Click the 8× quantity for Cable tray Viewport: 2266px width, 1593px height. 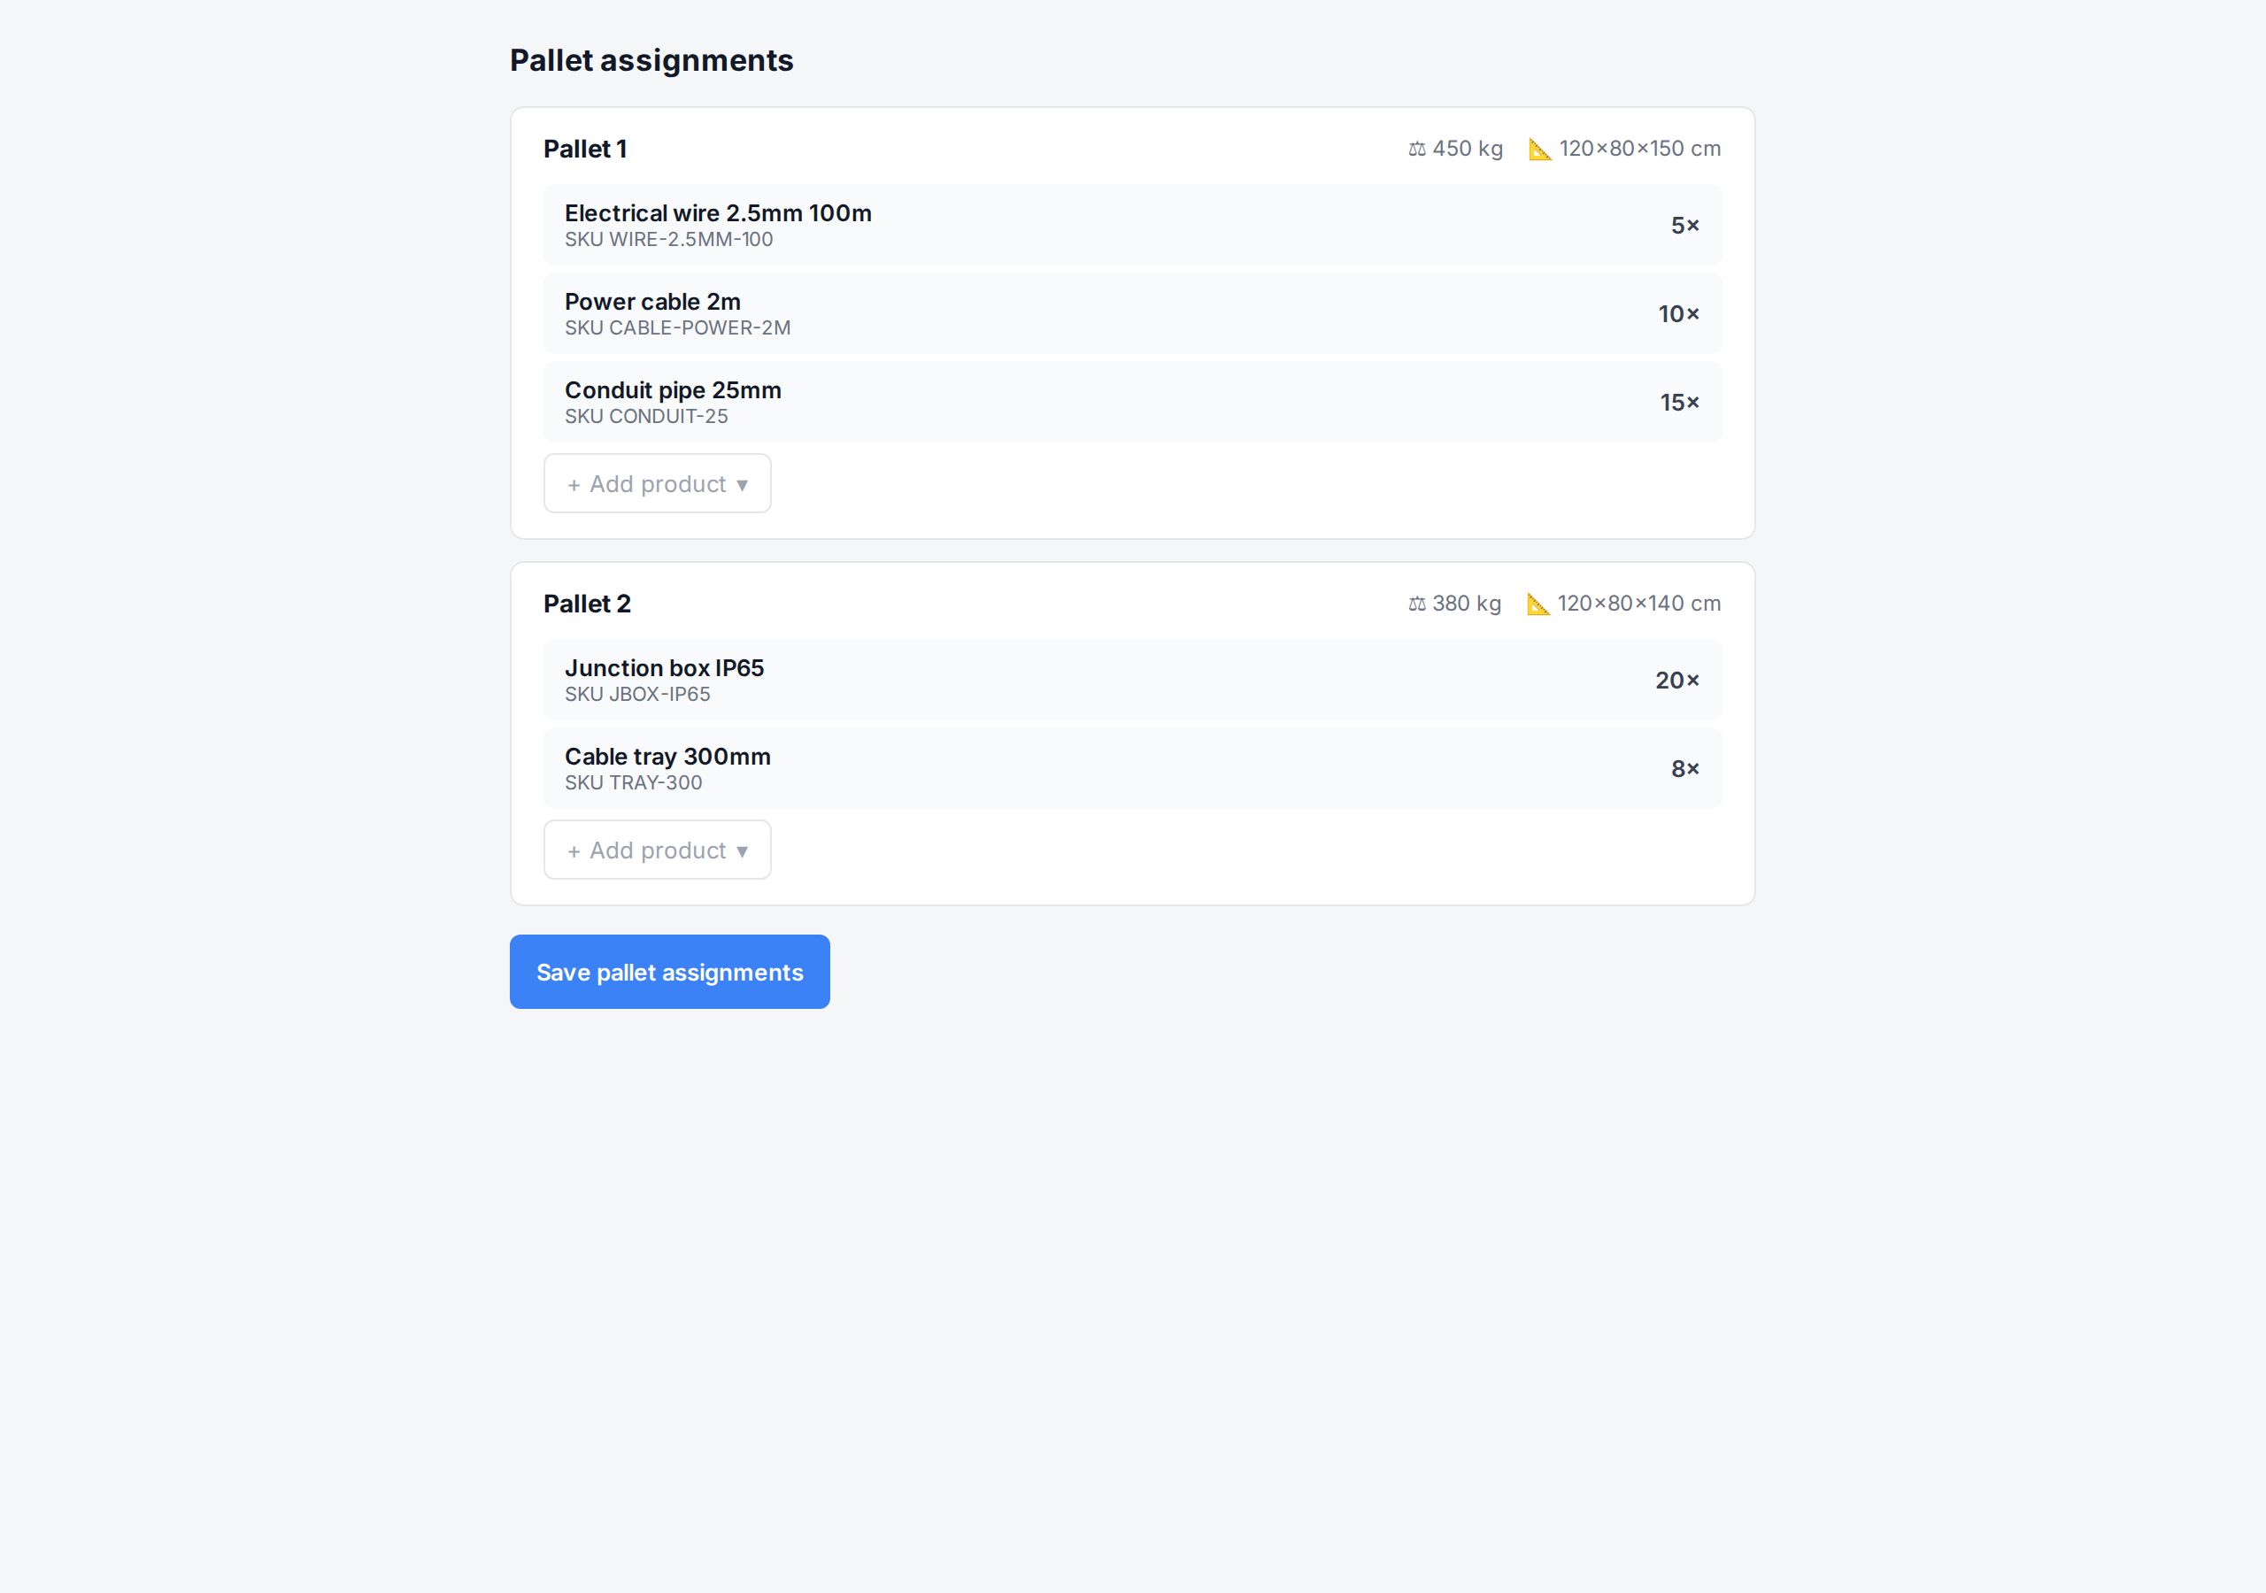coord(1685,769)
